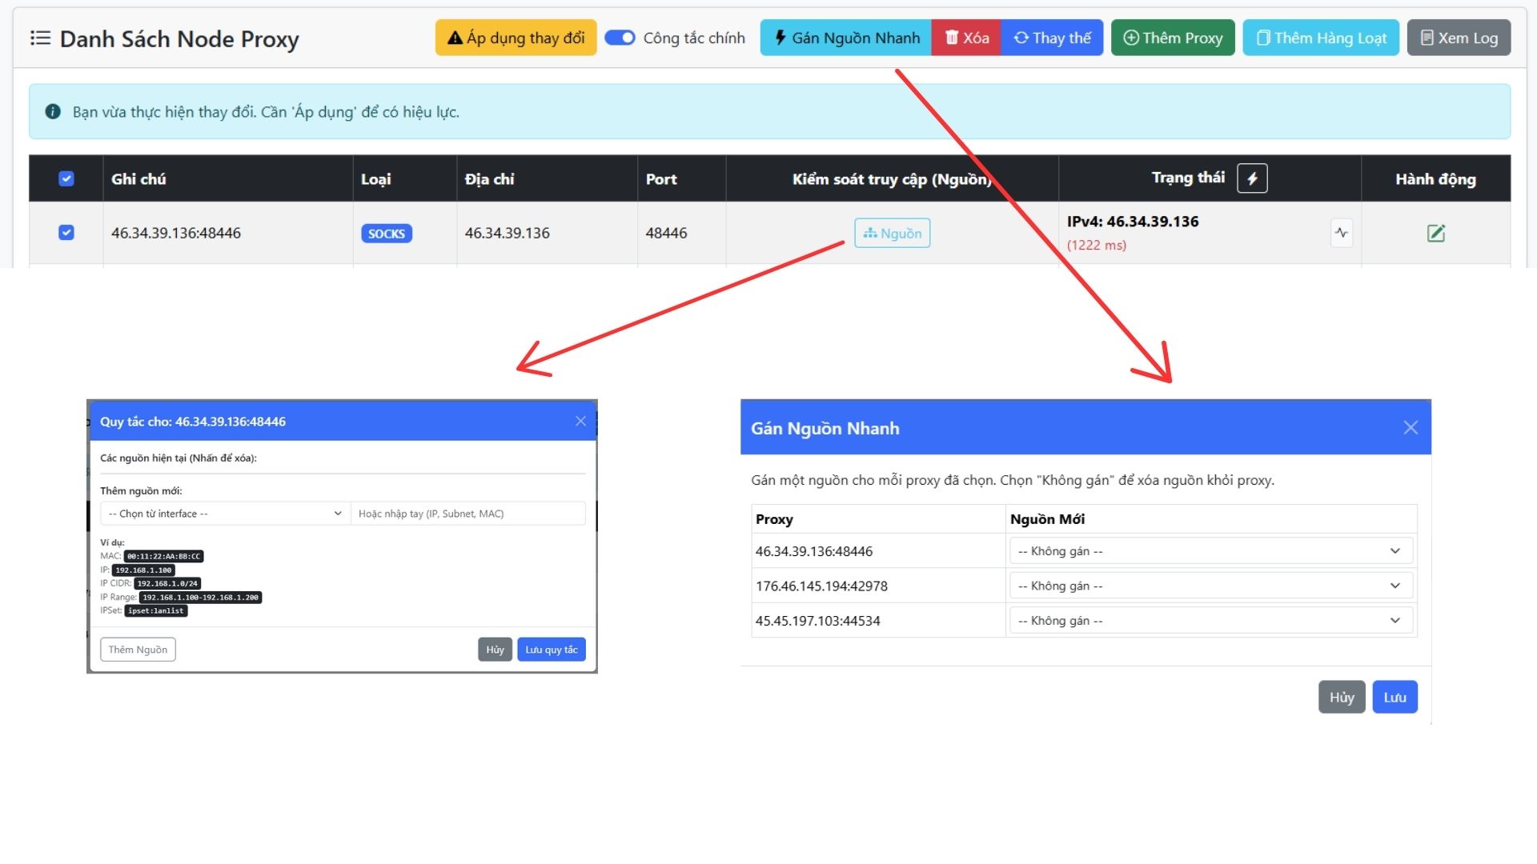Viewport: 1537px width, 864px height.
Task: Click Hủy in Gán Nguồn Nhanh dialog
Action: click(1342, 697)
